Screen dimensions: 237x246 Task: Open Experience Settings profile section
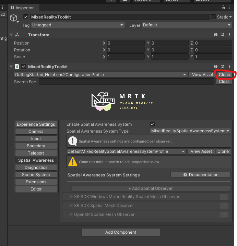click(x=36, y=124)
